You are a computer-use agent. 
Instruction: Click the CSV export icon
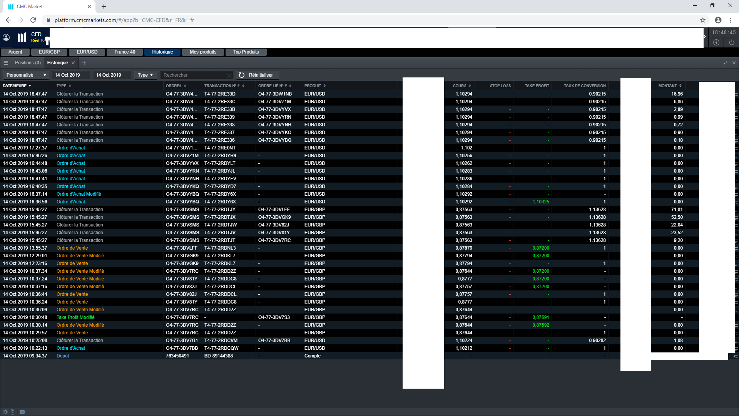[22, 412]
